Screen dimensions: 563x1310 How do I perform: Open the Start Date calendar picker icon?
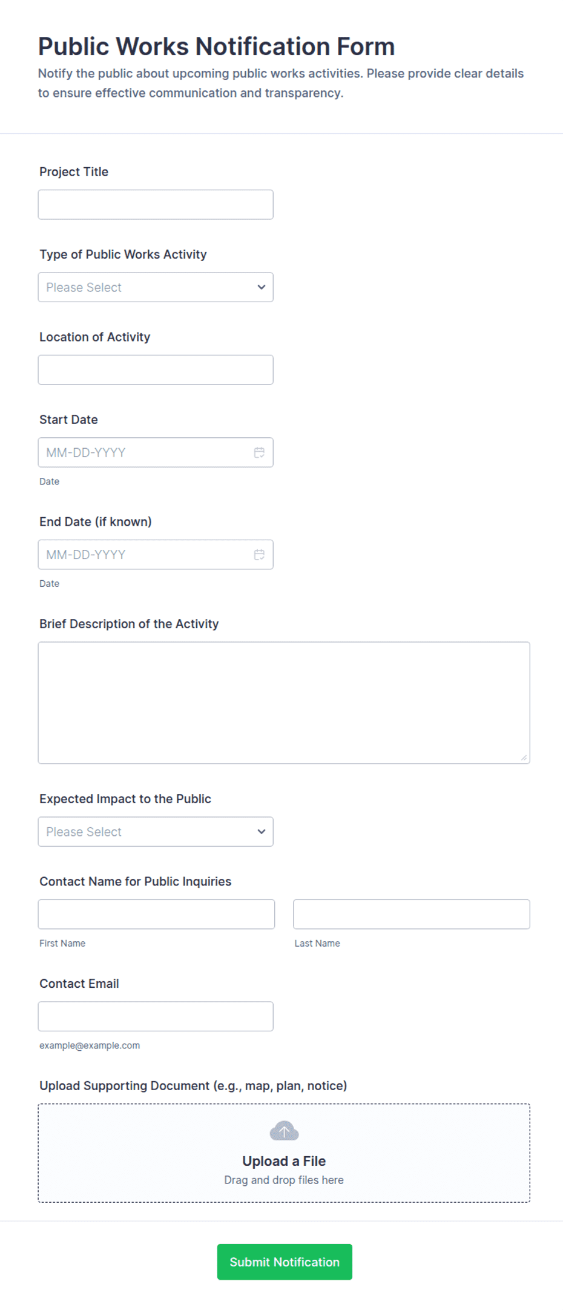pos(259,452)
